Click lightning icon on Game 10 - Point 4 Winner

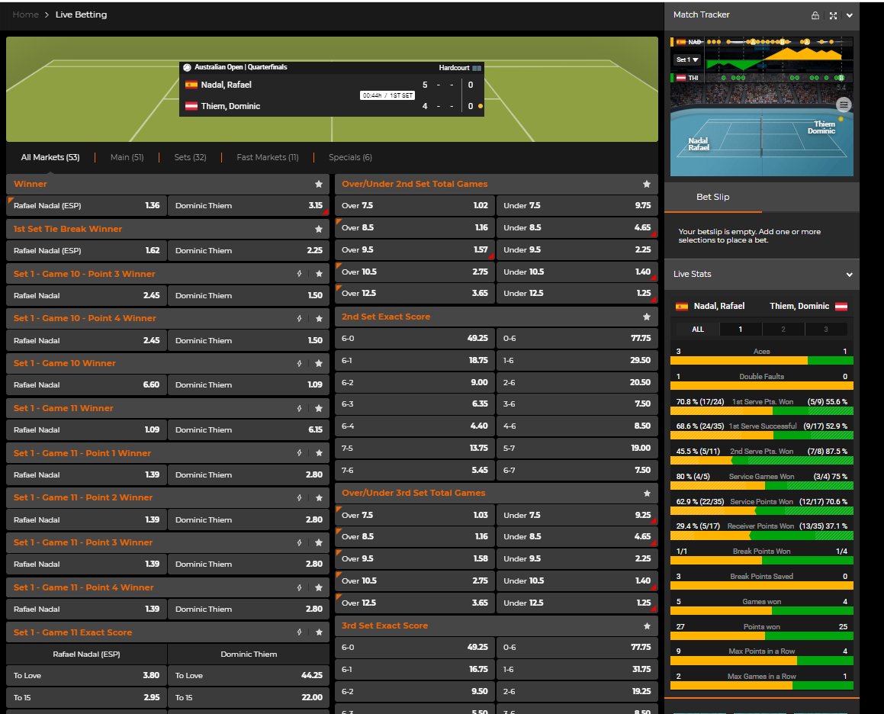click(299, 318)
